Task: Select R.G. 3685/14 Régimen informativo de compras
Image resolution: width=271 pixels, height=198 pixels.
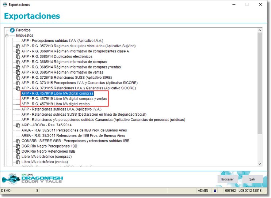Action: click(x=64, y=62)
